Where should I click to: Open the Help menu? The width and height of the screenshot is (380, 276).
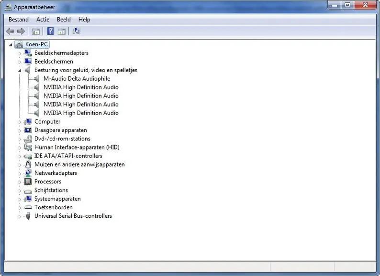pos(84,20)
